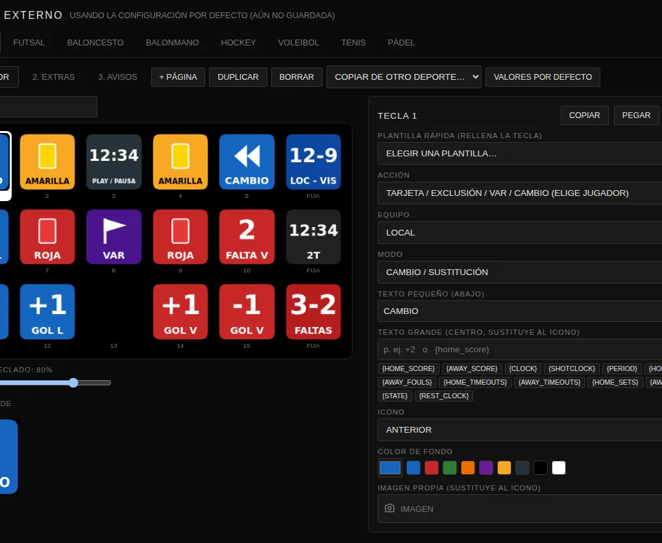Image resolution: width=662 pixels, height=543 pixels.
Task: Switch to the BALONMANO tab
Action: (172, 43)
